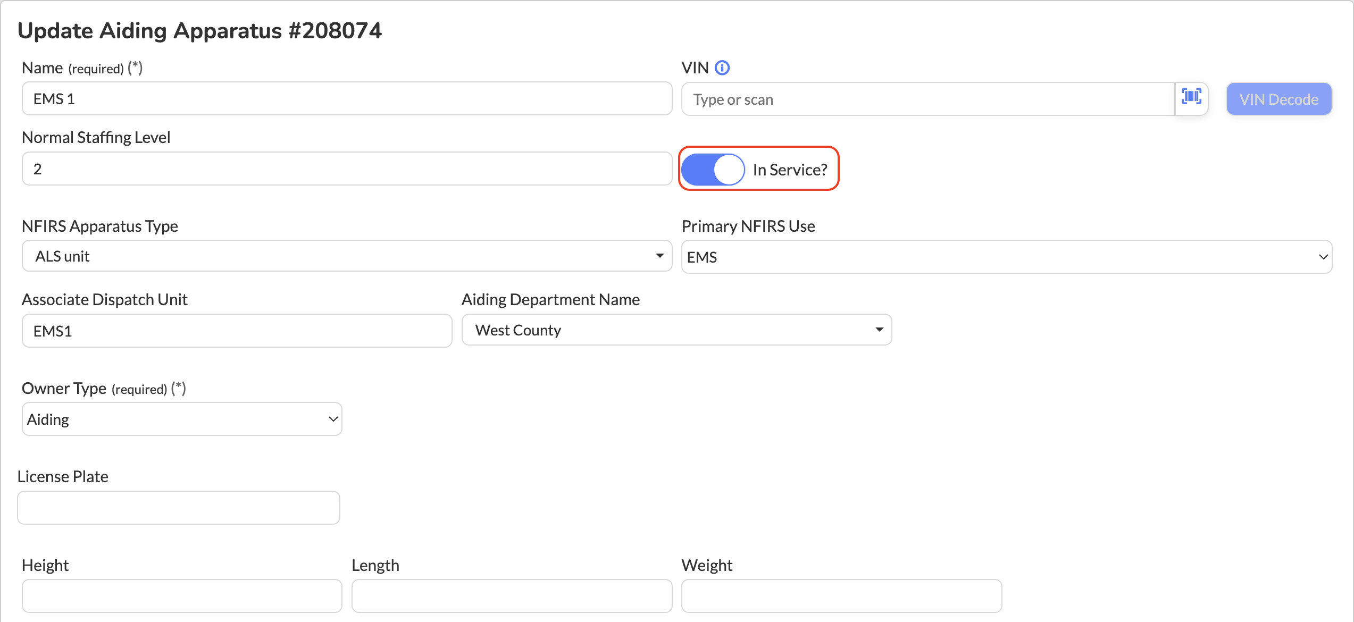Screen dimensions: 1354x622
Task: Focus the Length input field
Action: 511,596
